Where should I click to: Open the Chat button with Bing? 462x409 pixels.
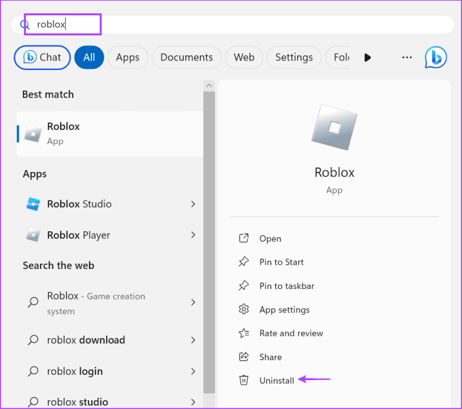pyautogui.click(x=42, y=57)
